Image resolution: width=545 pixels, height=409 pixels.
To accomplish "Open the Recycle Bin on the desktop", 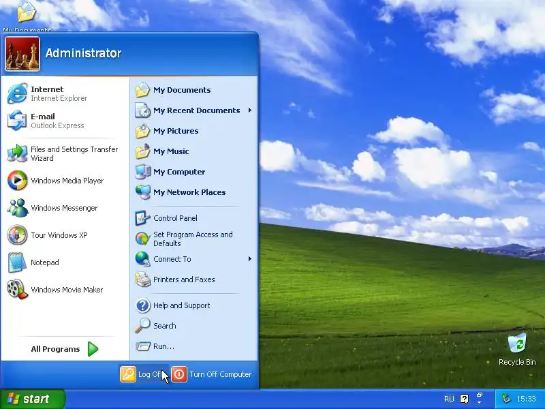I will 517,350.
